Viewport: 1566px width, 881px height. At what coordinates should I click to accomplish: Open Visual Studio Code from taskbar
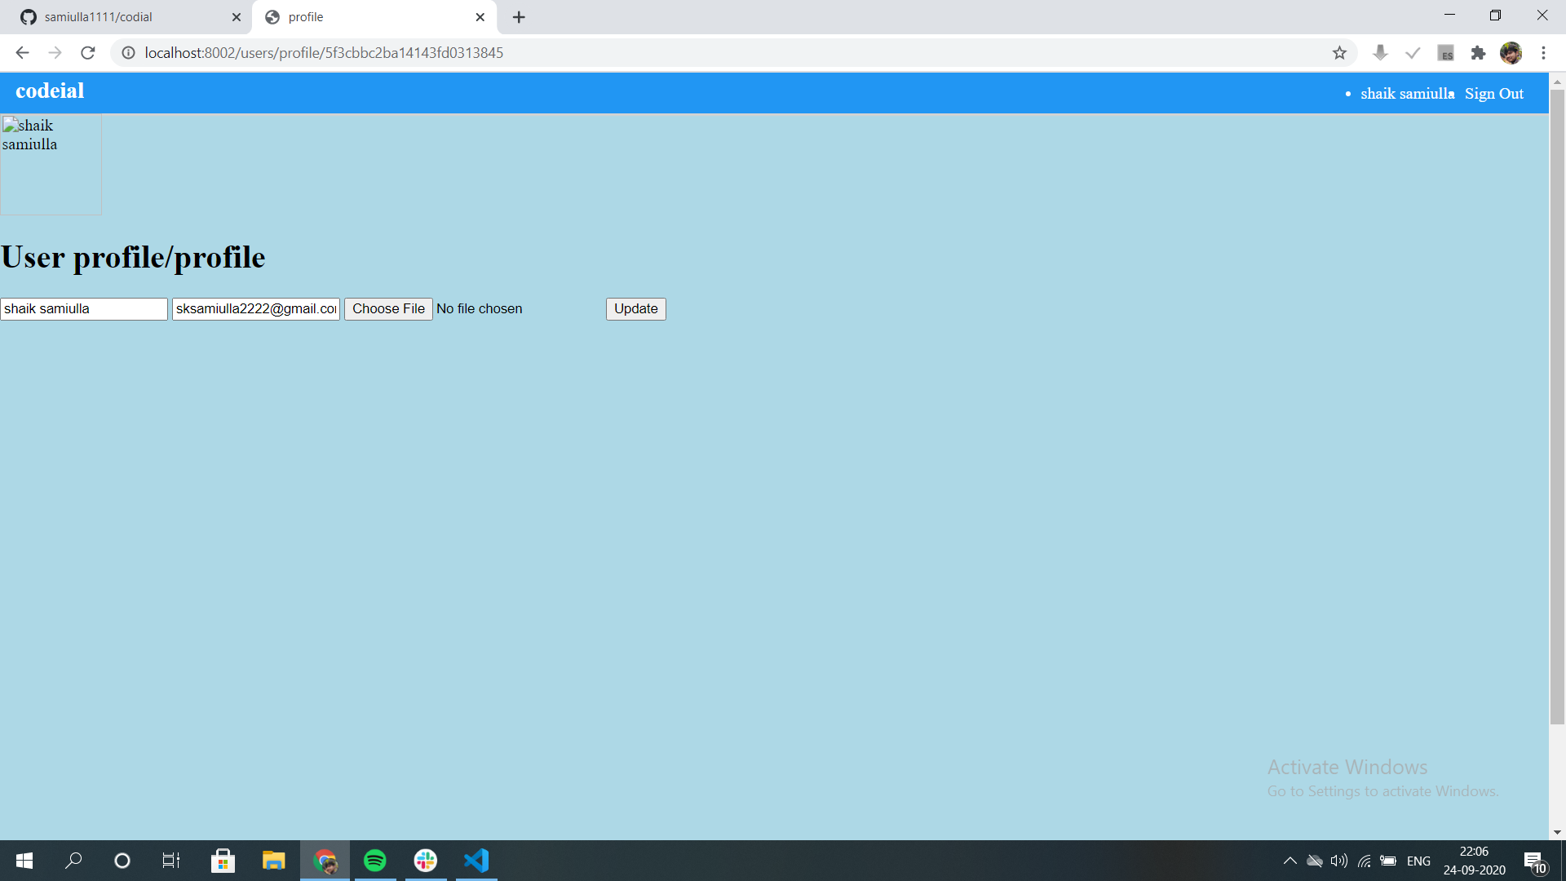pos(476,861)
